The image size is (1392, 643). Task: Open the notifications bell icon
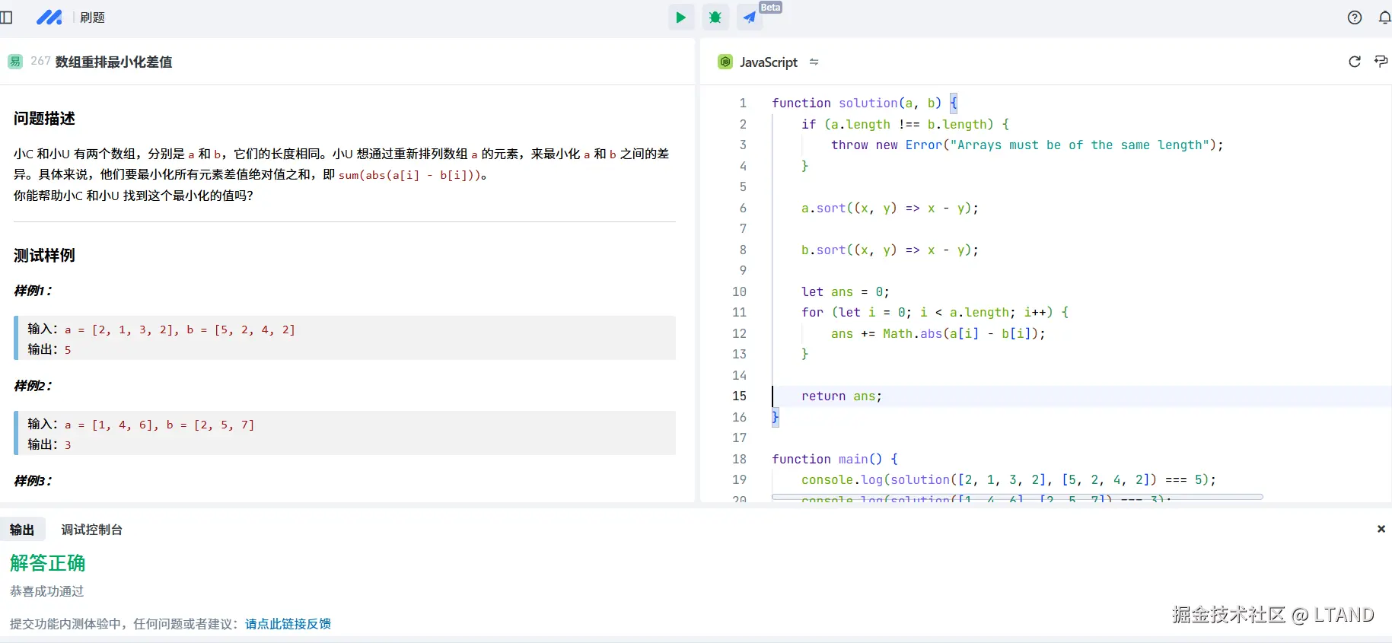1384,18
